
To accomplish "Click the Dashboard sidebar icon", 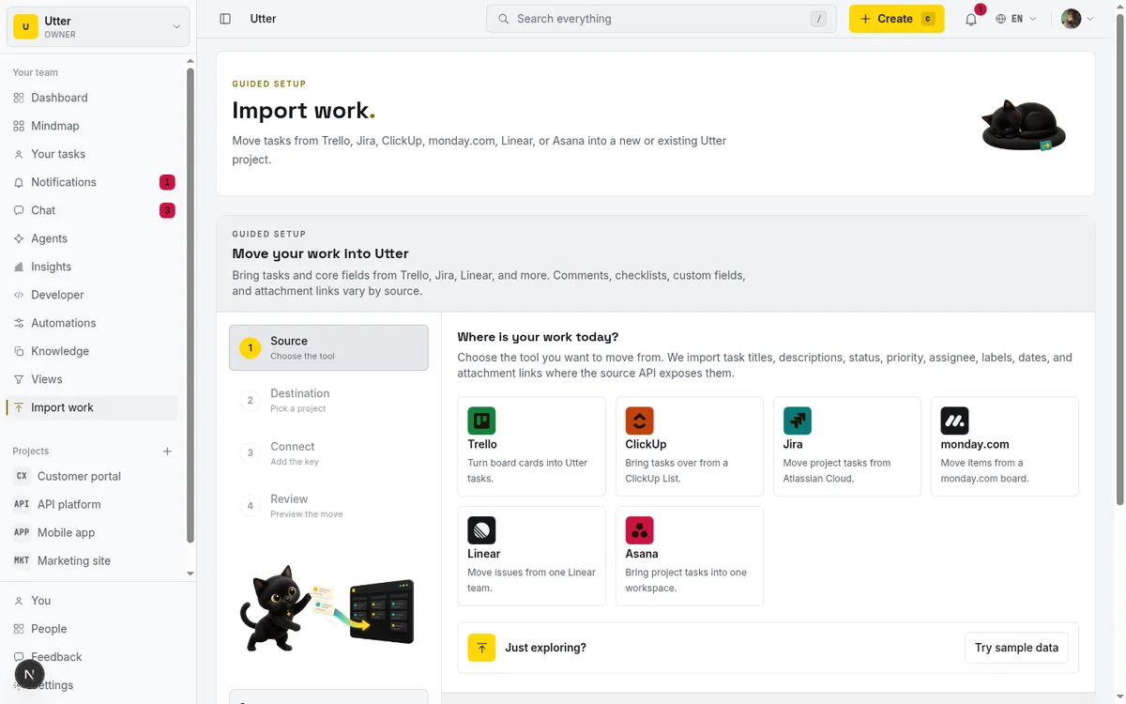I will [x=19, y=98].
